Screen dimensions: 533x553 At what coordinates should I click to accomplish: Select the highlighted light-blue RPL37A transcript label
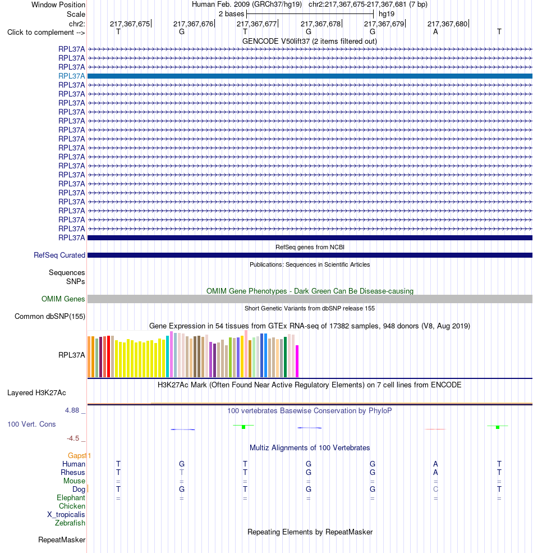click(x=72, y=76)
